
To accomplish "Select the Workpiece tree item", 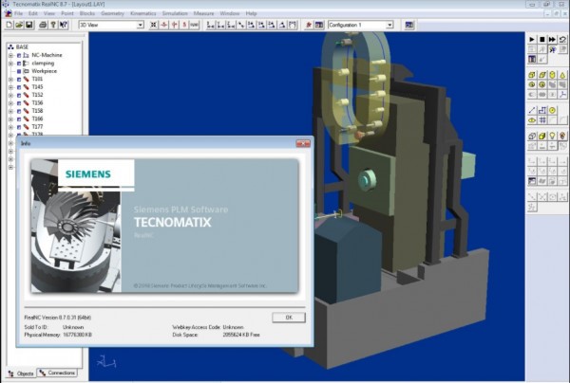I will coord(44,71).
